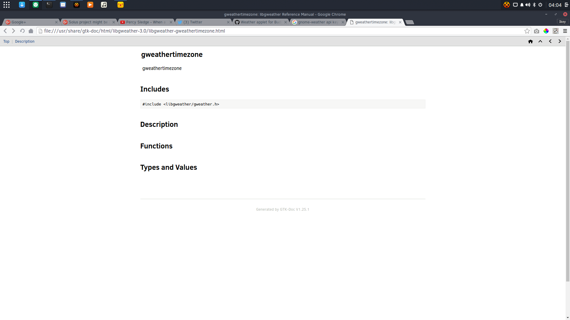This screenshot has height=320, width=570.
Task: Click the yellow app icon in the panel
Action: [x=121, y=5]
